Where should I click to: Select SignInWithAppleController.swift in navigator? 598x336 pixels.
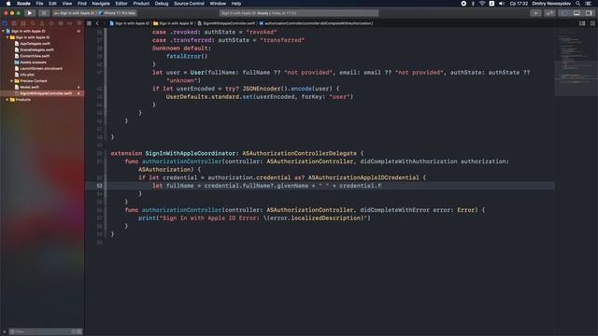click(x=42, y=93)
